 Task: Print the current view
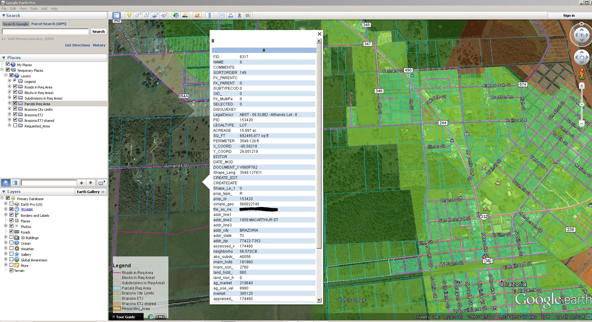click(231, 15)
